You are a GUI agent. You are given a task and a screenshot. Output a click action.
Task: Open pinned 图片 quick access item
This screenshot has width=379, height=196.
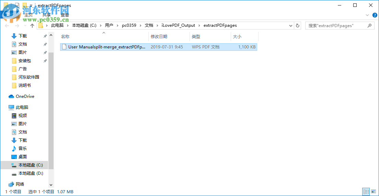[x=22, y=53]
